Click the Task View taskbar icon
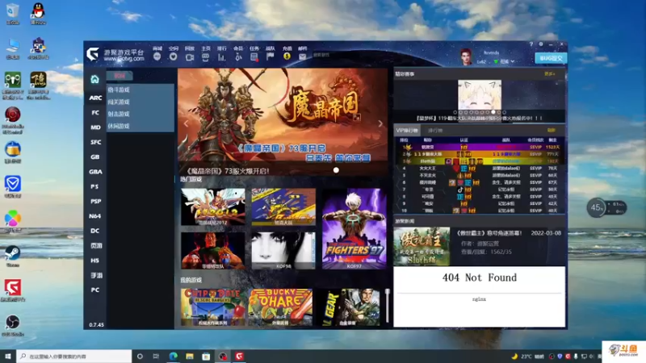 156,356
